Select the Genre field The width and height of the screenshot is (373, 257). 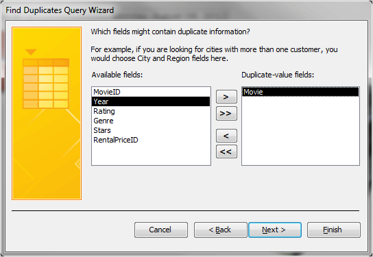[x=151, y=121]
